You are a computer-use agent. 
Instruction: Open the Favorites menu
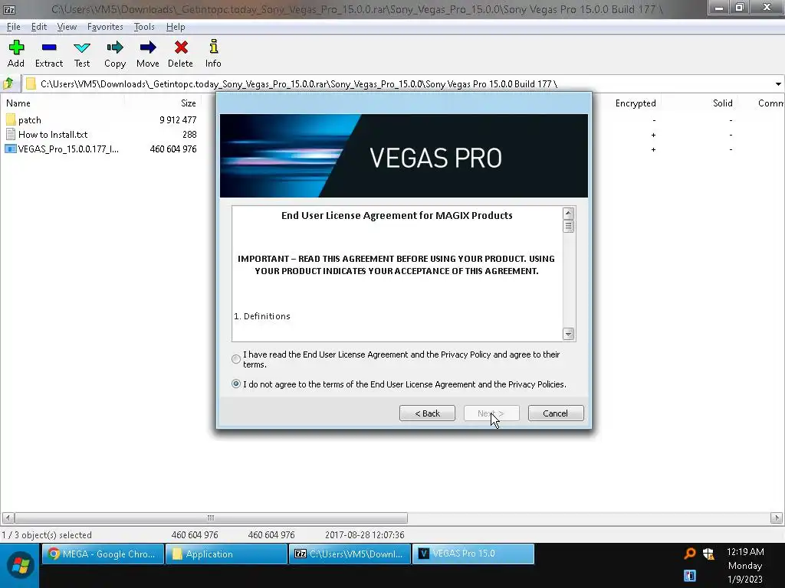[105, 27]
